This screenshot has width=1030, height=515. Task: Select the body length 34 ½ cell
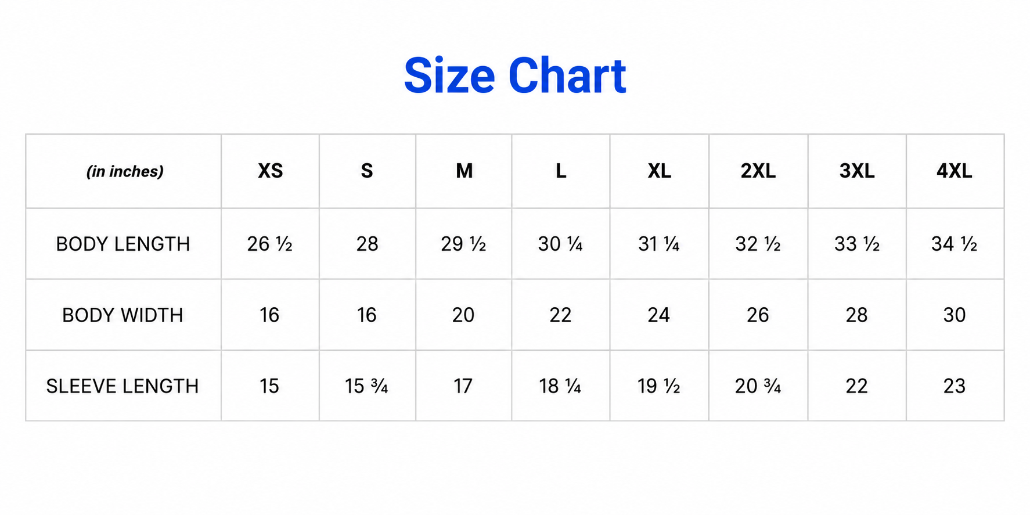tap(954, 244)
